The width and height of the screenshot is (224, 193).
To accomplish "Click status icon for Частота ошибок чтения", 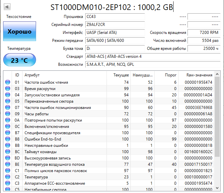I will tap(8, 82).
